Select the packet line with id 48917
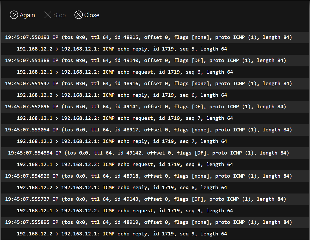 pyautogui.click(x=155, y=130)
